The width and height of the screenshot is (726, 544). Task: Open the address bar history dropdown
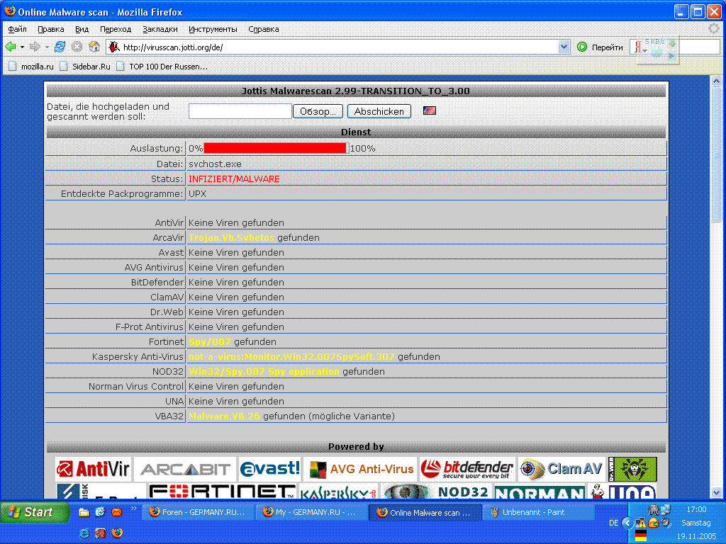coord(564,47)
